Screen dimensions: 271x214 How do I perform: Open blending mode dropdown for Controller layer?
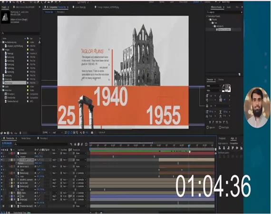54,153
